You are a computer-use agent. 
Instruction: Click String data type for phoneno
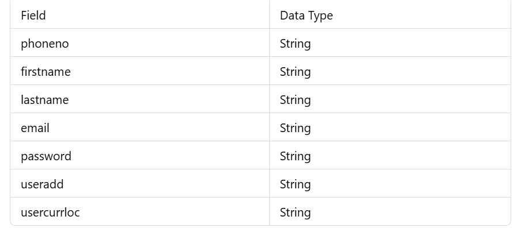(295, 44)
